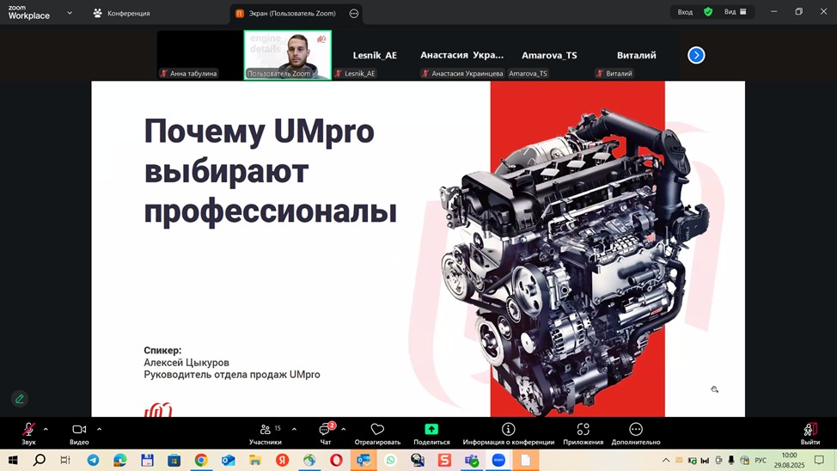Image resolution: width=837 pixels, height=471 pixels.
Task: Open the Дополнительно more options menu
Action: pos(636,431)
